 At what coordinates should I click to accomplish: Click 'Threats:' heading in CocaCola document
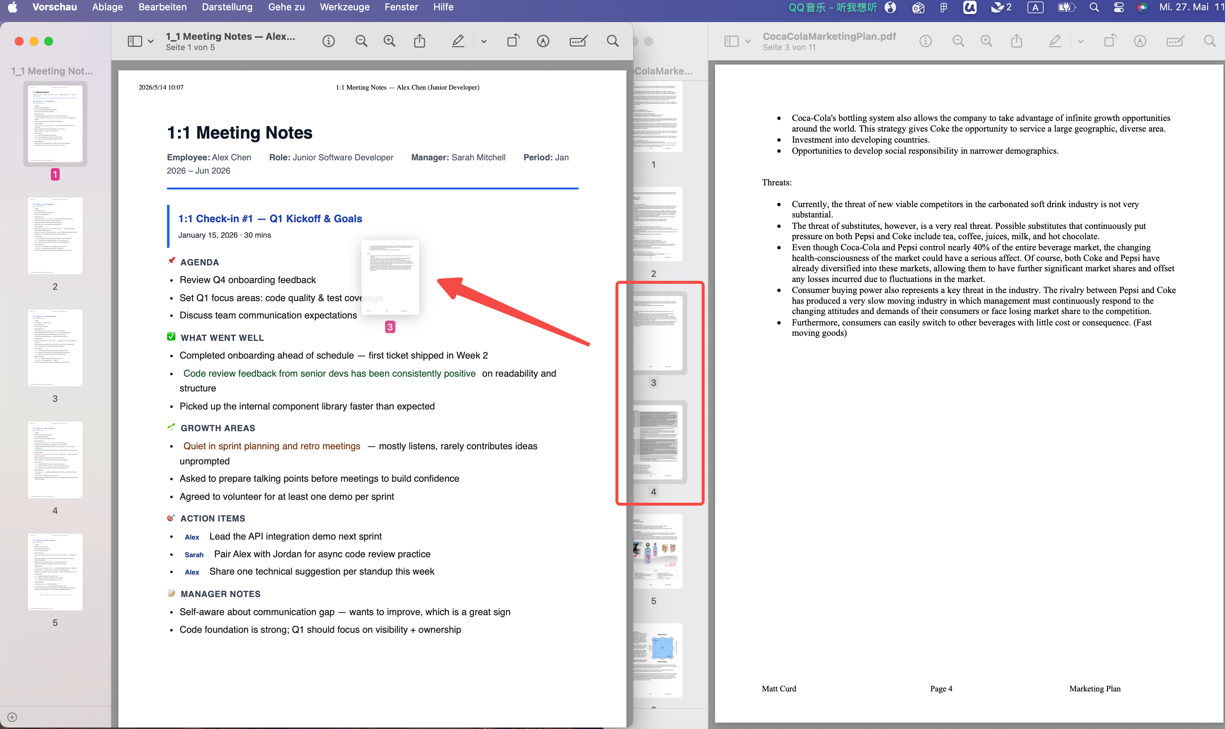776,182
